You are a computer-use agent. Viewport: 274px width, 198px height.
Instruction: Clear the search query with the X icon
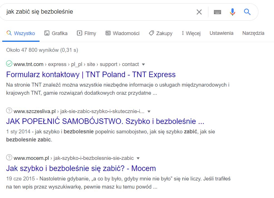tap(199, 12)
